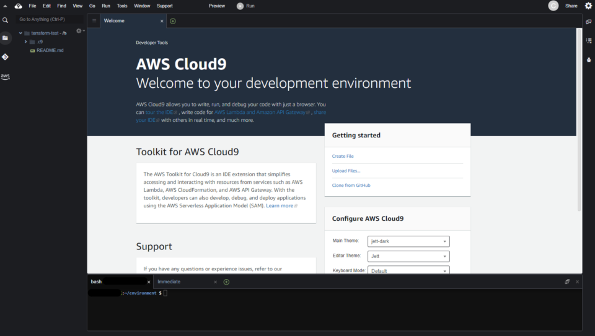Viewport: 595px width, 336px height.
Task: Open a new editor tab with plus icon
Action: (173, 21)
